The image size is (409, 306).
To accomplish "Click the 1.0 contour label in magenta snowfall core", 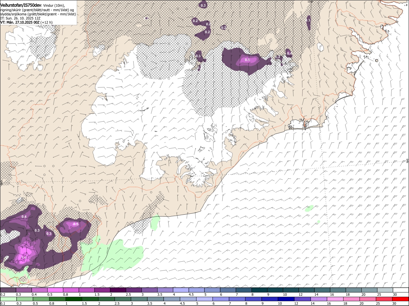I will click(x=24, y=257).
